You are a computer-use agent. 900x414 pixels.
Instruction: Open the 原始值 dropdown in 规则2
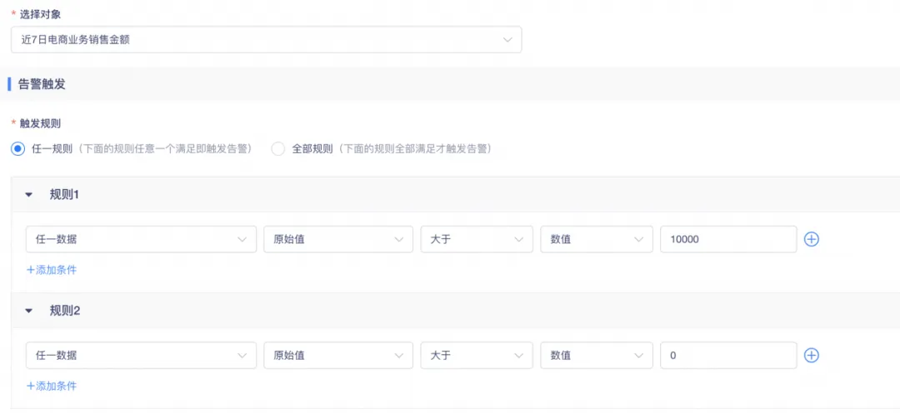tap(337, 355)
